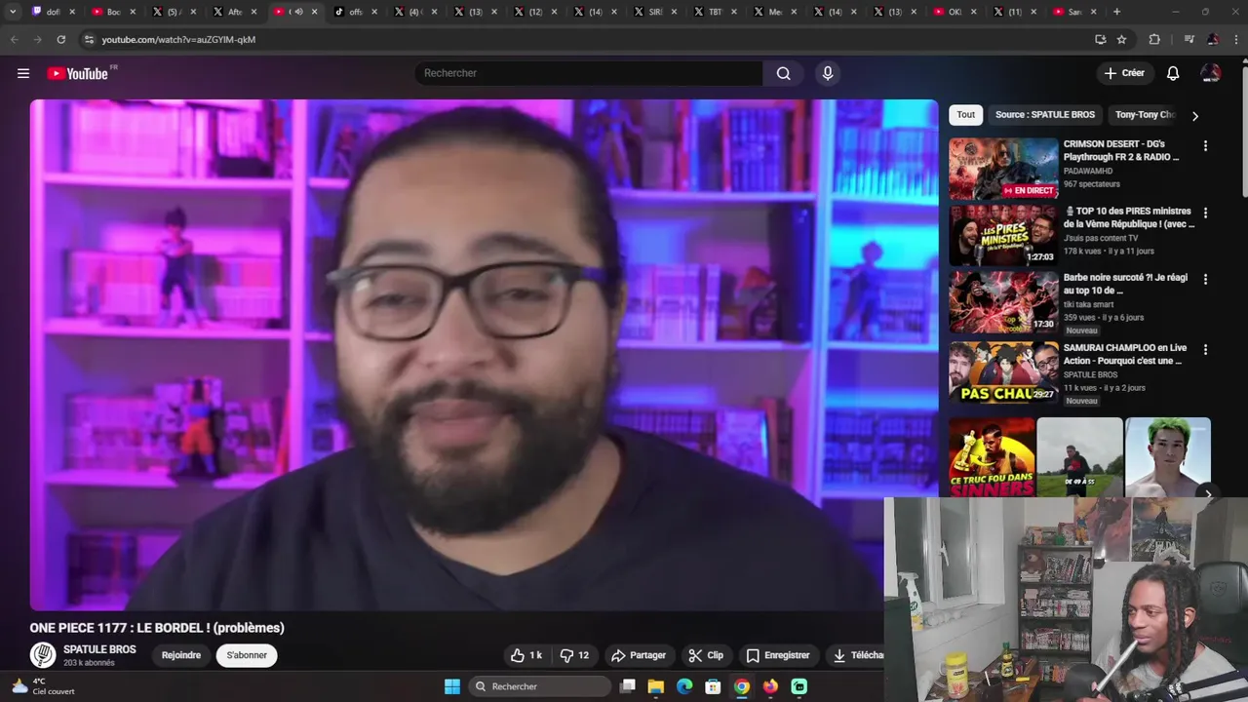Open the weather widget showing 4°C
The image size is (1248, 702).
pyautogui.click(x=44, y=686)
